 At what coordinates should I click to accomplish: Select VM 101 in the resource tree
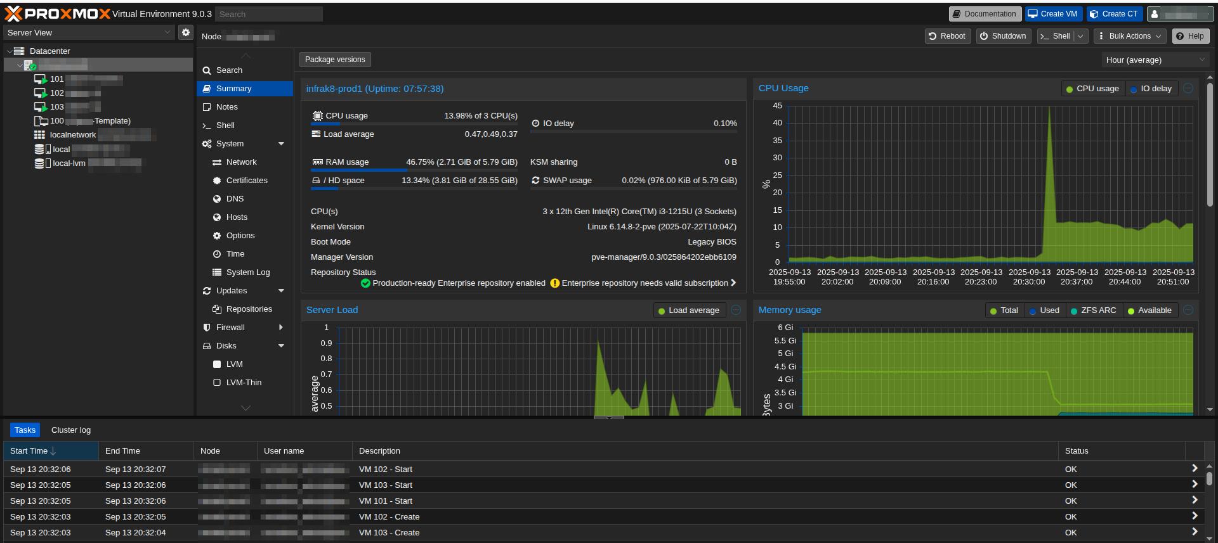tap(57, 79)
